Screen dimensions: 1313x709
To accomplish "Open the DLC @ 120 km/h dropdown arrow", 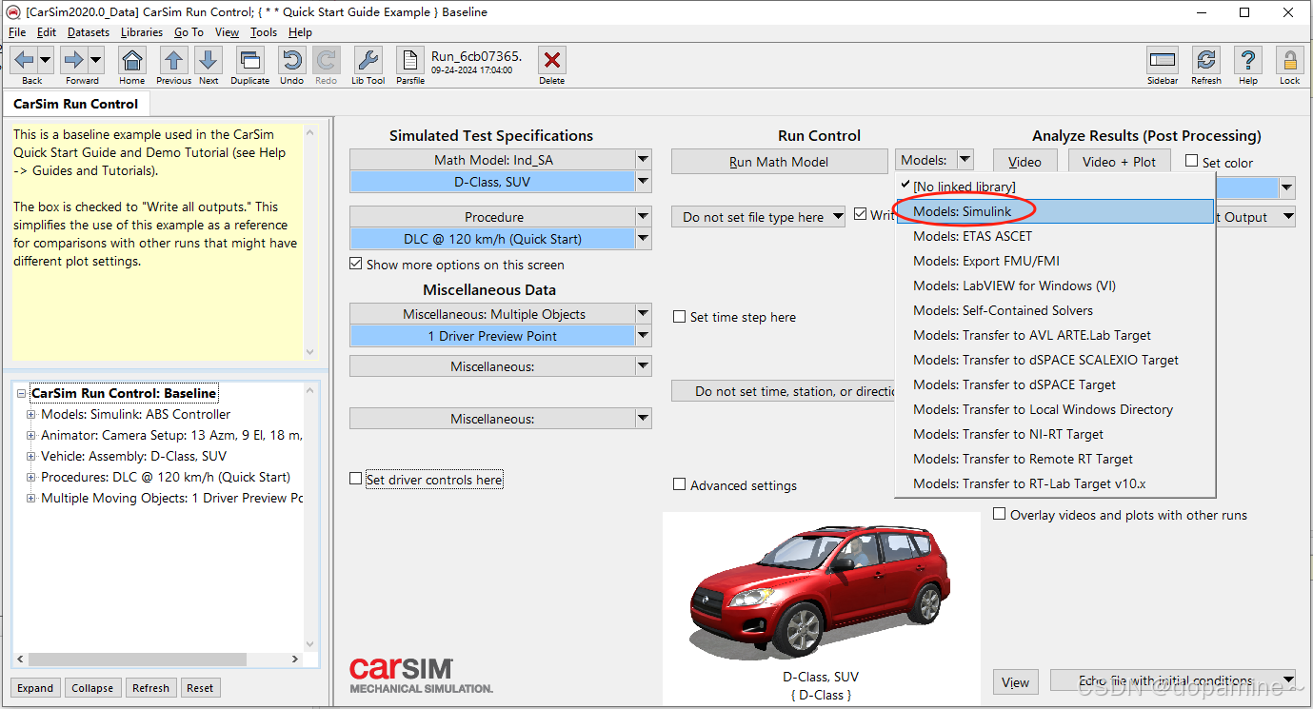I will [644, 239].
